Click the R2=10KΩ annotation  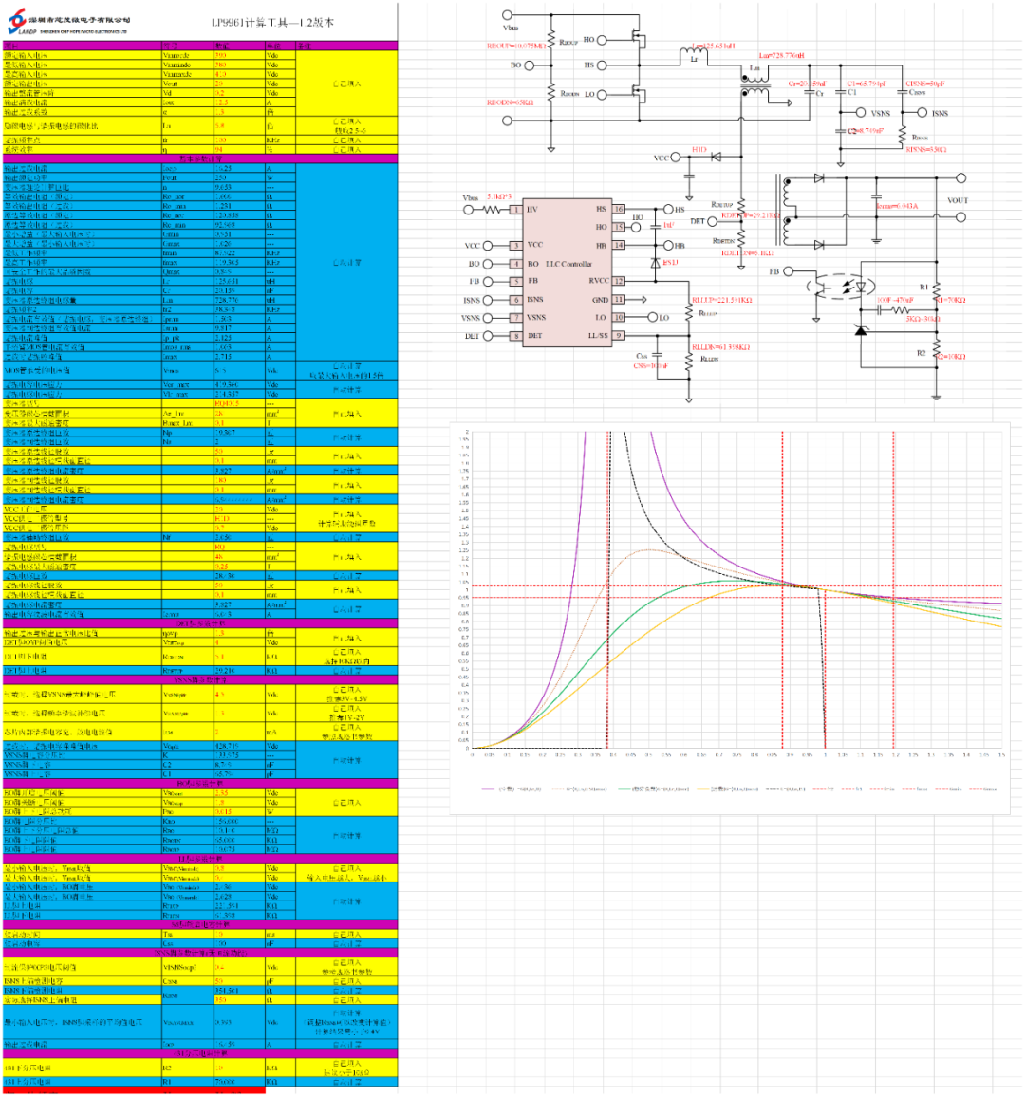click(952, 357)
